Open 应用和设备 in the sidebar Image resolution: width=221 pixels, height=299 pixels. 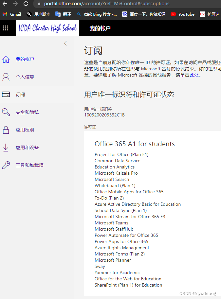pyautogui.click(x=27, y=148)
